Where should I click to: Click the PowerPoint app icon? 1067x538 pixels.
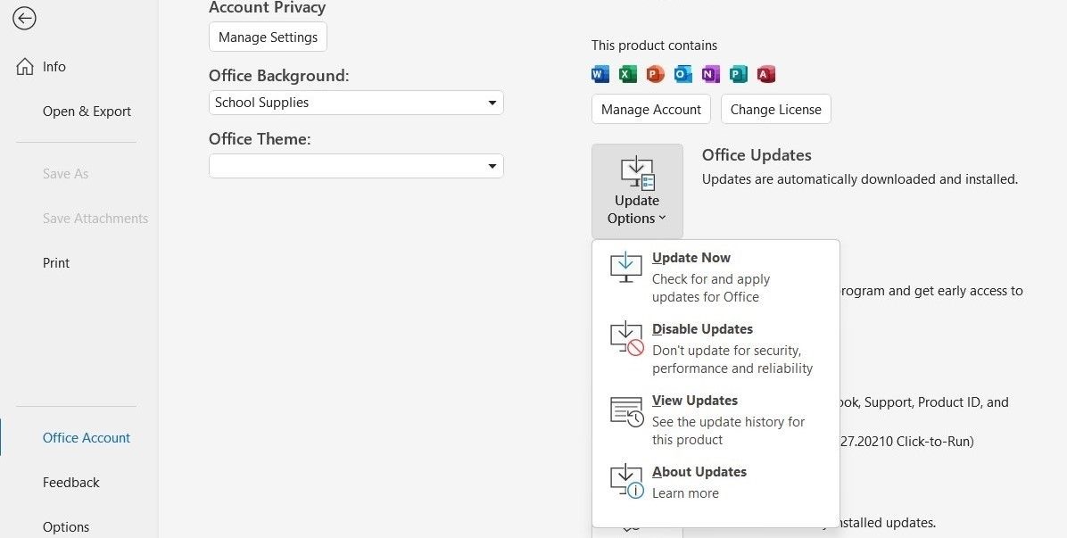656,74
